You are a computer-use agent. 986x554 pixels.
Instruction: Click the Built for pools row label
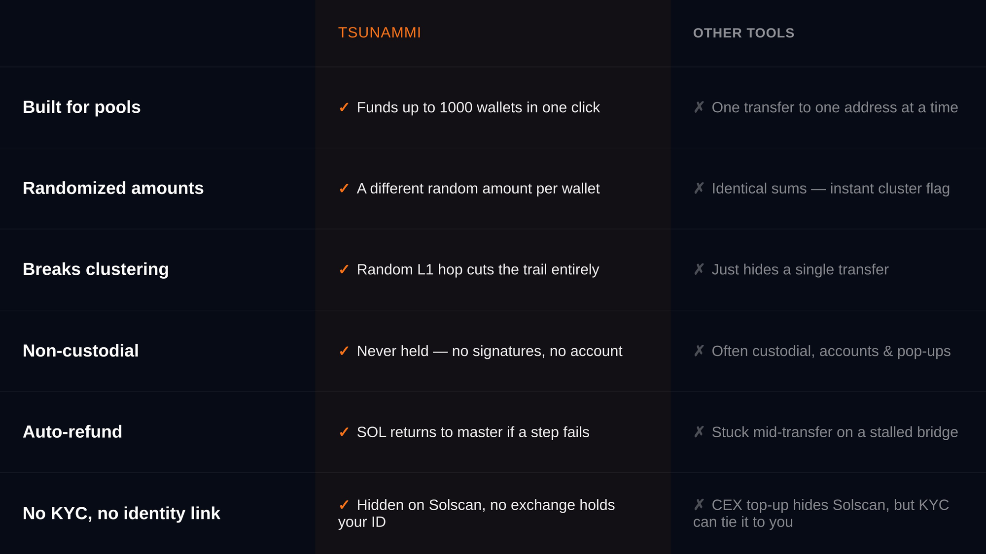coord(82,107)
